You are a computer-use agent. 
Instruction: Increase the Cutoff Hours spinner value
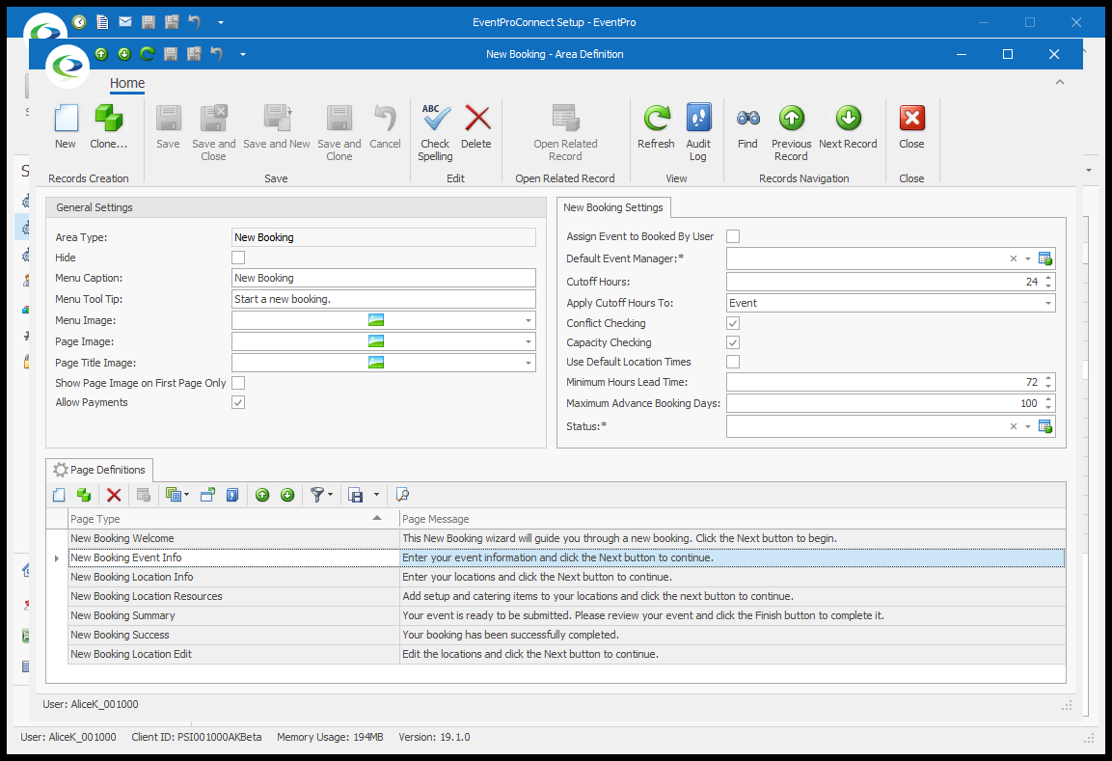[x=1048, y=278]
